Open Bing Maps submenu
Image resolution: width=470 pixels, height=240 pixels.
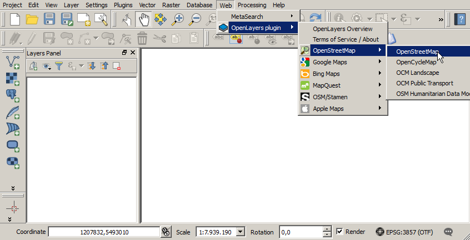pos(343,74)
